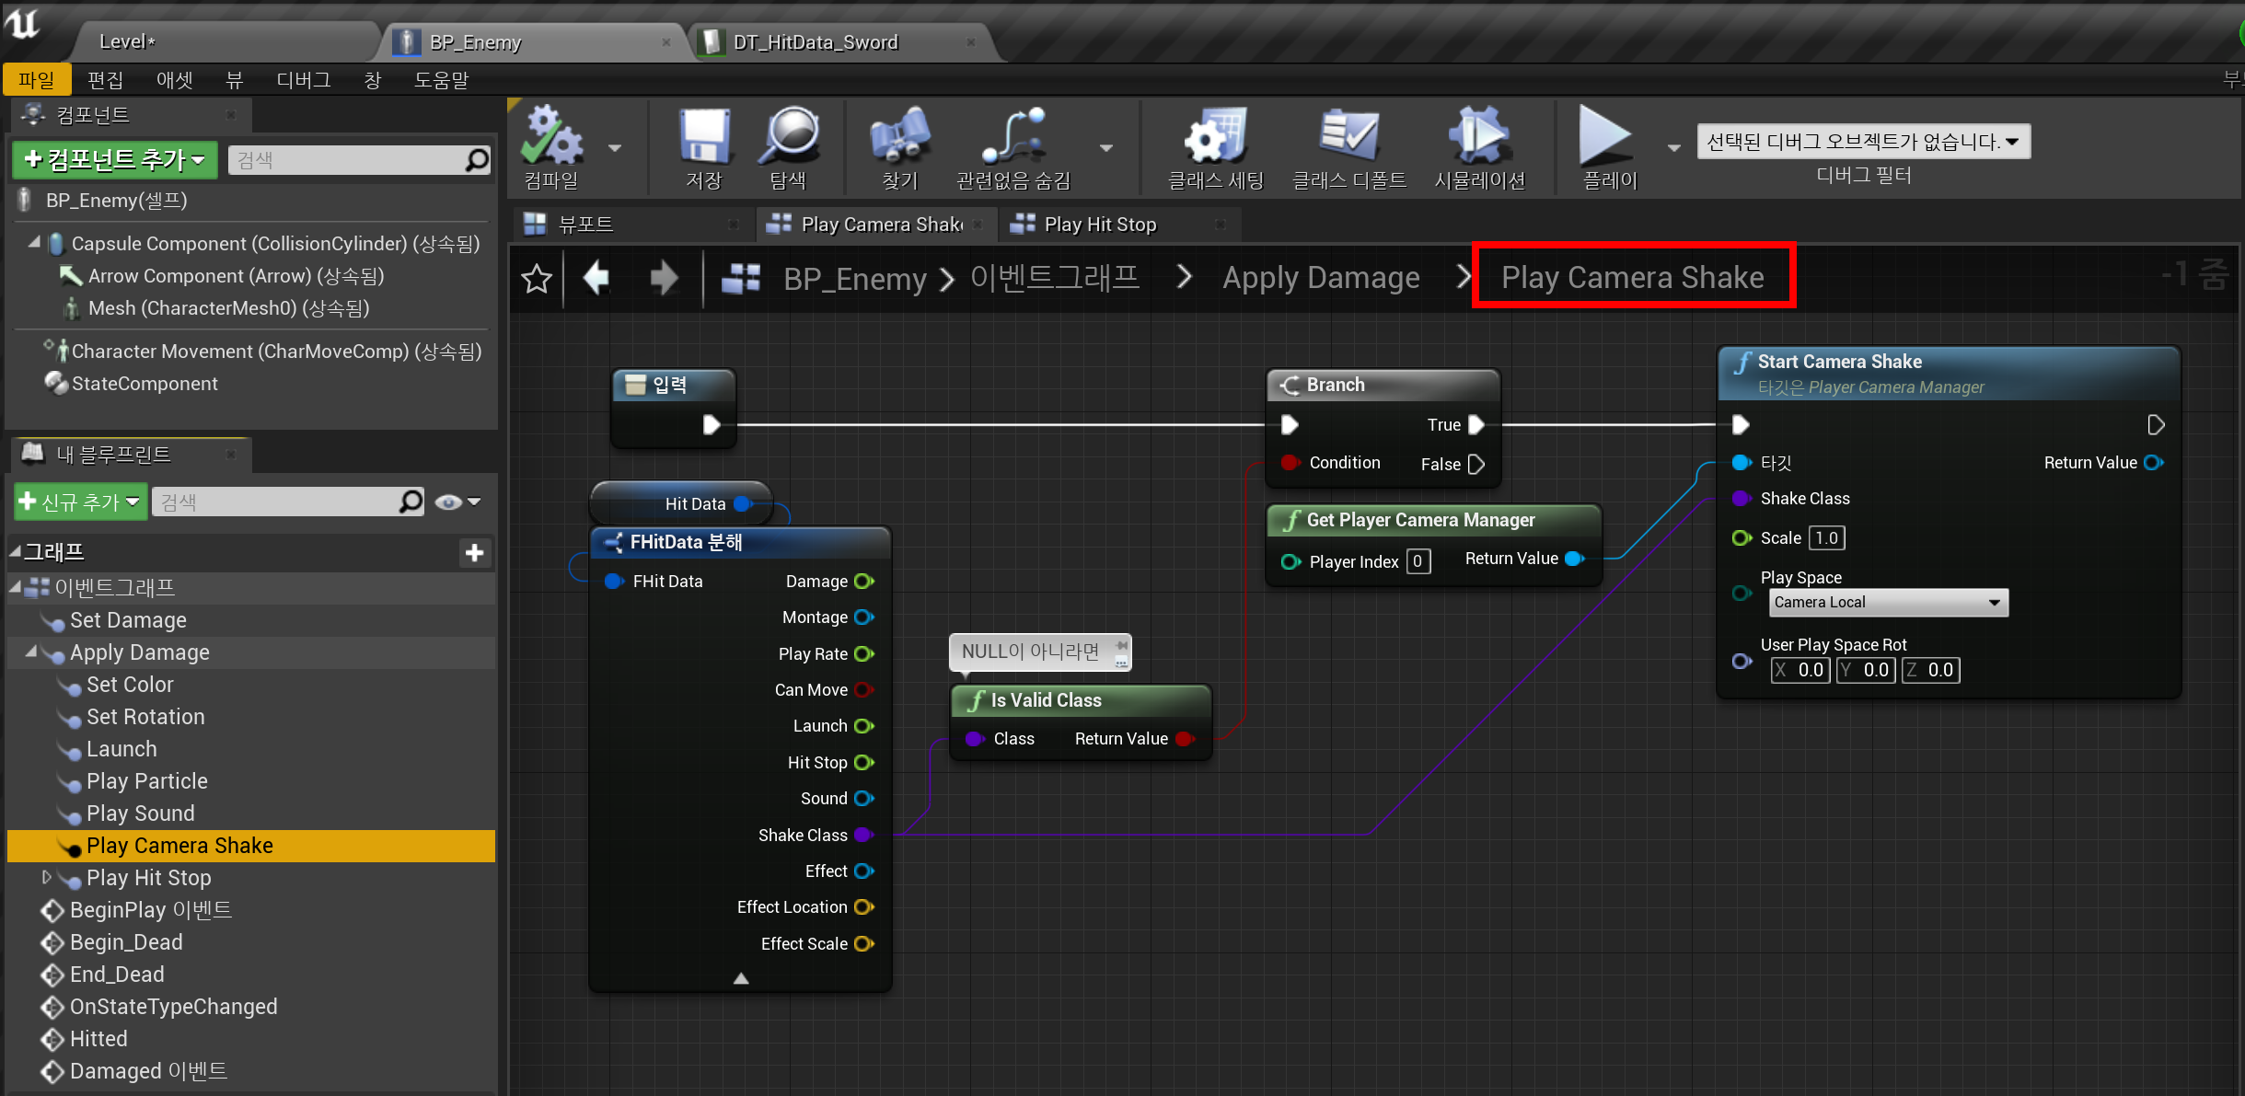
Task: Click the back navigation arrow
Action: coord(596,277)
